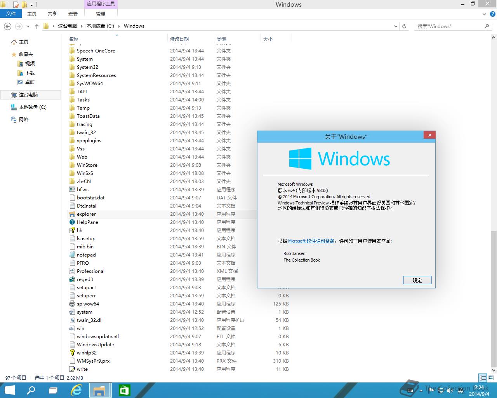497x398 pixels.
Task: Expand the ribbon with the chevron
Action: (484, 14)
